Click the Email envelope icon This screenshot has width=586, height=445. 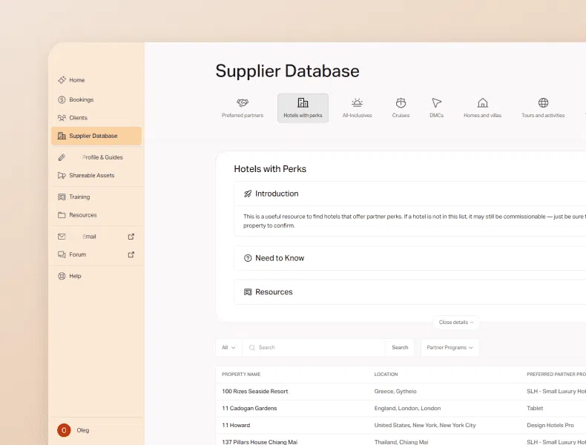pyautogui.click(x=62, y=237)
